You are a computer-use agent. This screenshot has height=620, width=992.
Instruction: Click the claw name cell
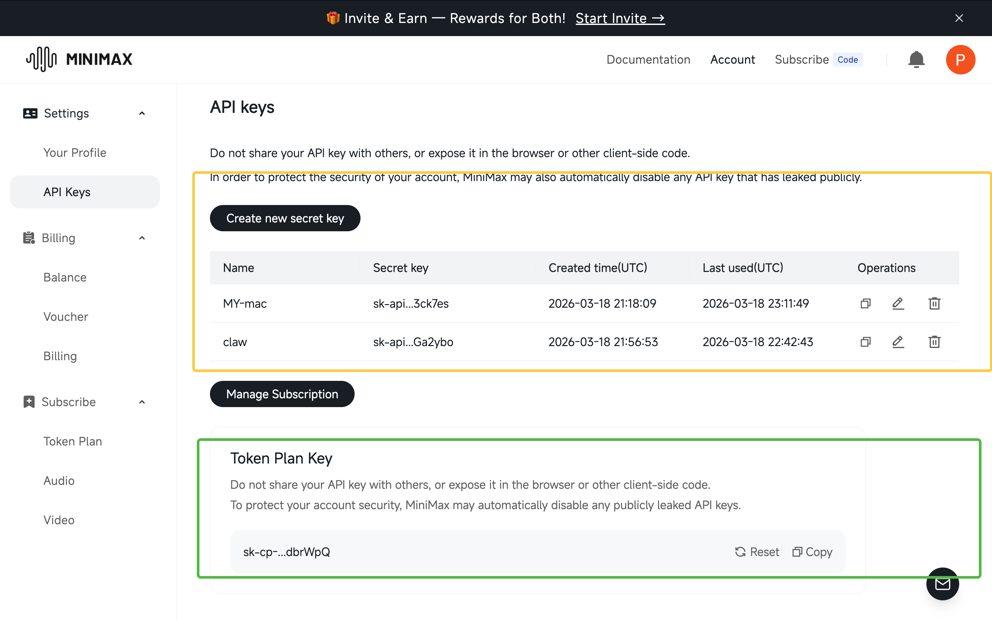pos(235,342)
